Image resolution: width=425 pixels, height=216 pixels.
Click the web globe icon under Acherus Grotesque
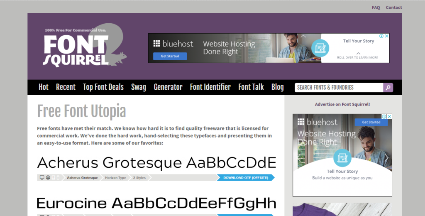[48, 178]
